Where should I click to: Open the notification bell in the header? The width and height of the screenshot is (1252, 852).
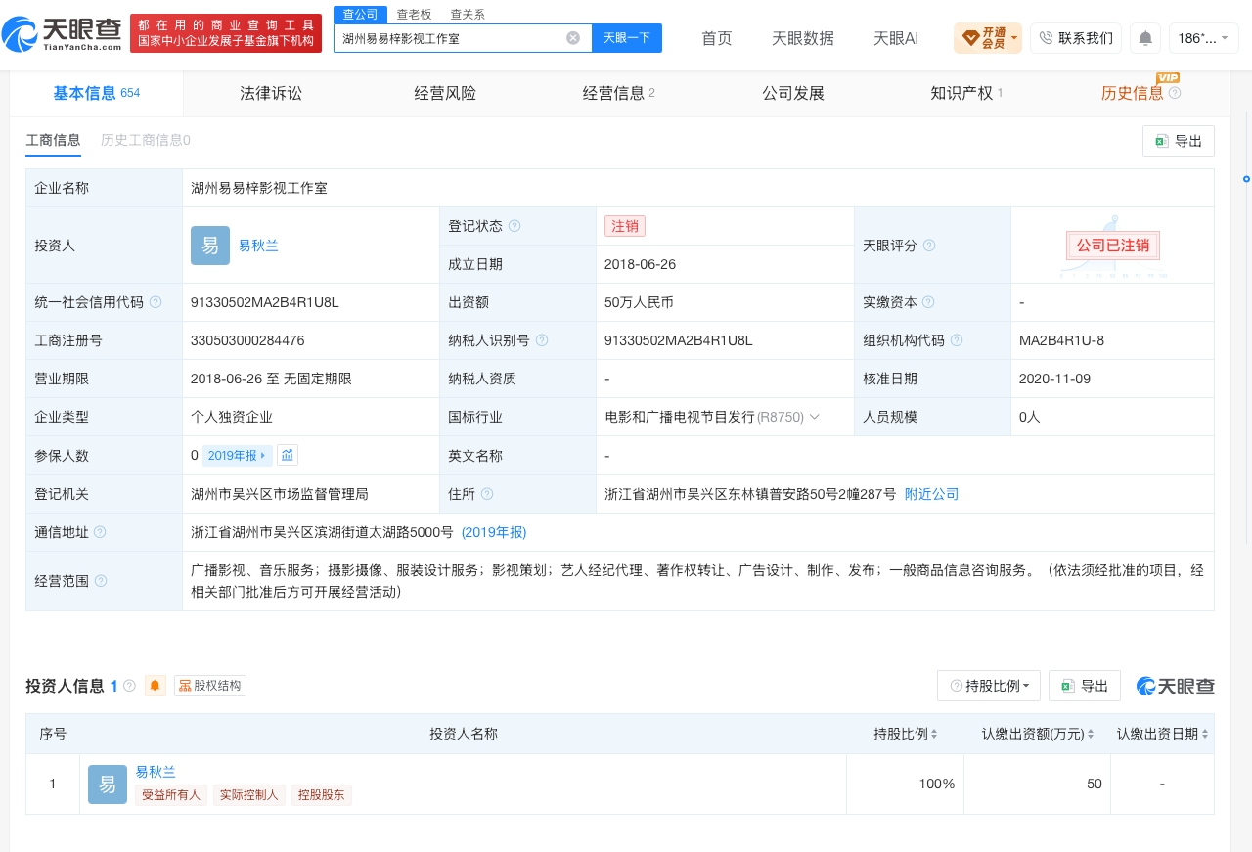click(x=1145, y=38)
